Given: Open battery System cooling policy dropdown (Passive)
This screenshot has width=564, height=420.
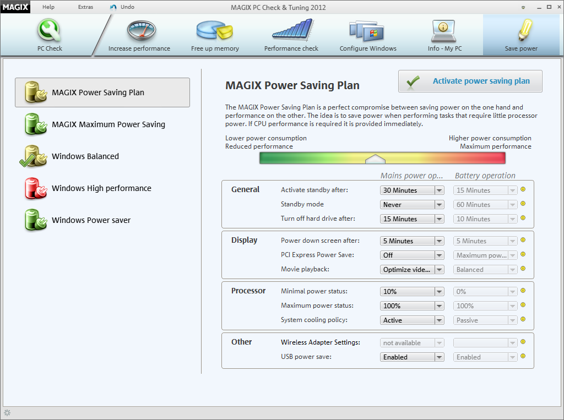Looking at the screenshot, I should pyautogui.click(x=485, y=320).
